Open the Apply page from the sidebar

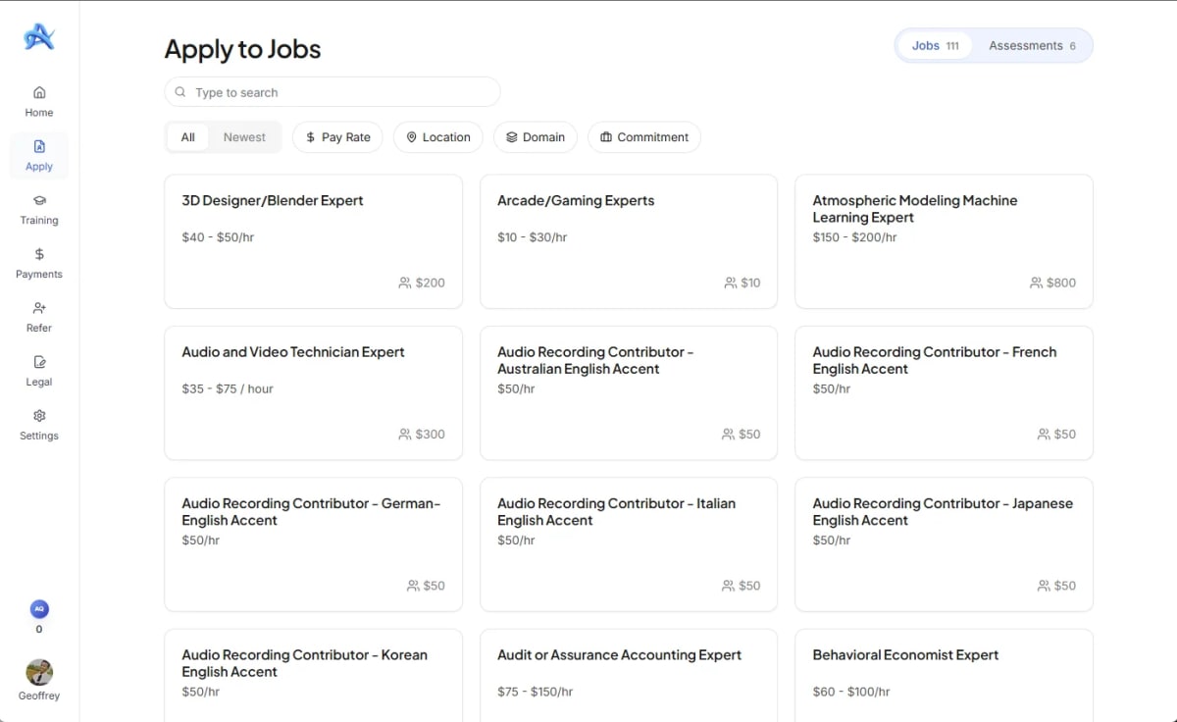point(39,155)
